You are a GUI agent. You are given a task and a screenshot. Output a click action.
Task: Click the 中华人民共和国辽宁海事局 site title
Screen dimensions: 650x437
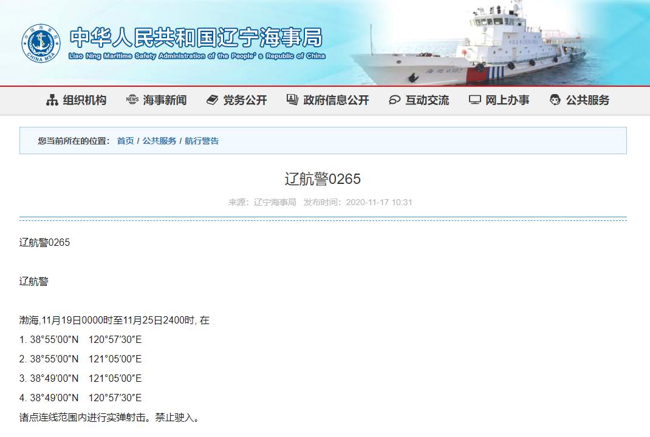click(196, 38)
